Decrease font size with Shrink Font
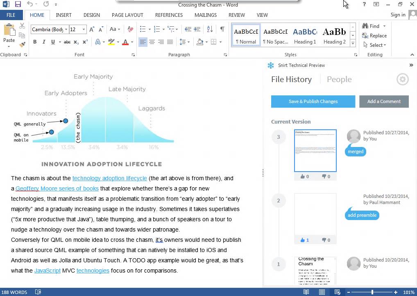 101,29
